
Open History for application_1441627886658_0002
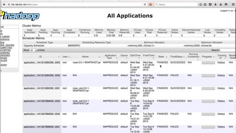point(221,114)
